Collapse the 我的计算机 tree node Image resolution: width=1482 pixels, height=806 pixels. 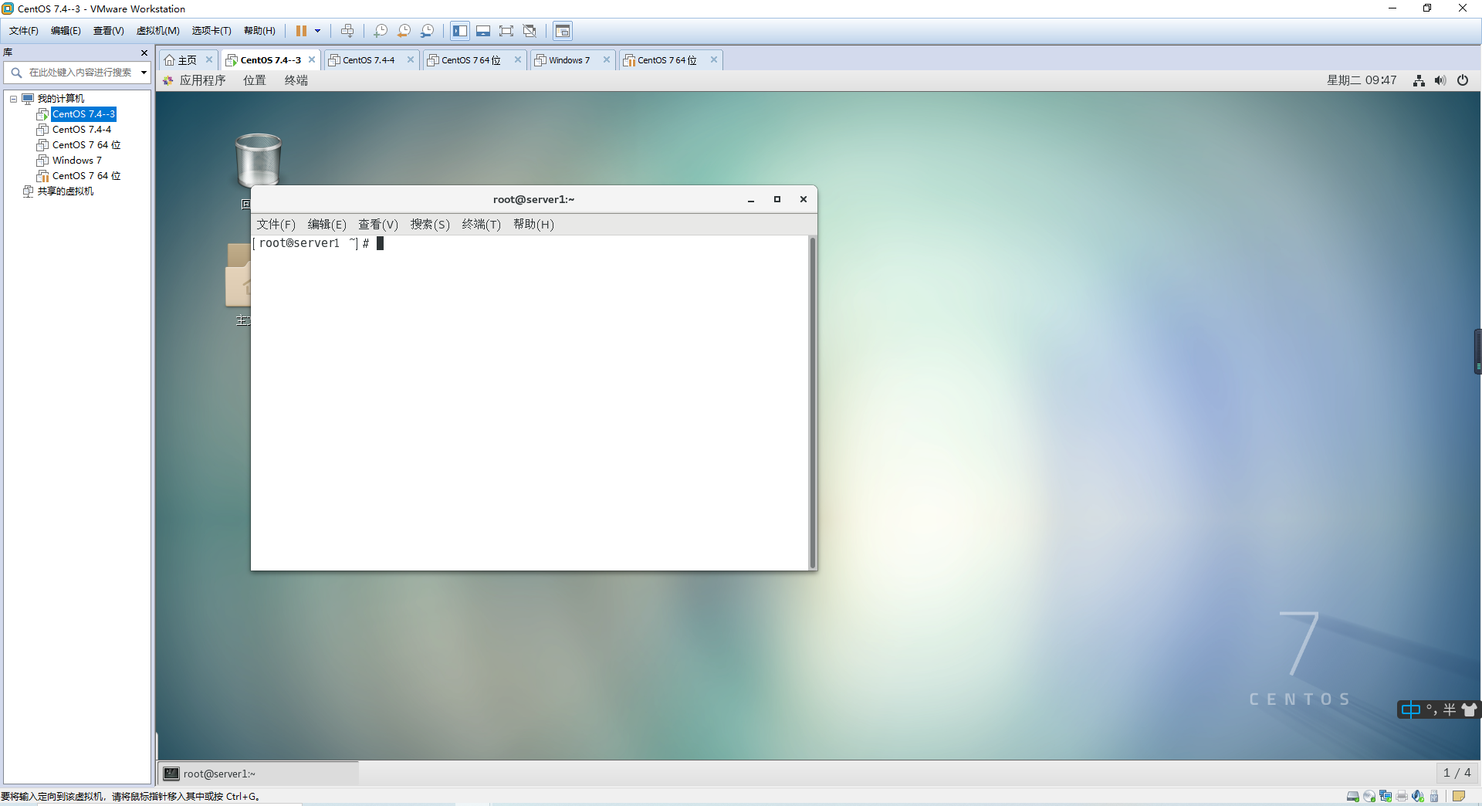click(x=13, y=99)
